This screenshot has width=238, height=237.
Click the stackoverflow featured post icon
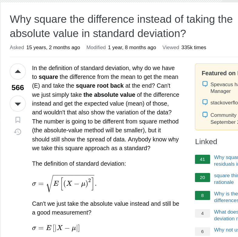coord(205,102)
